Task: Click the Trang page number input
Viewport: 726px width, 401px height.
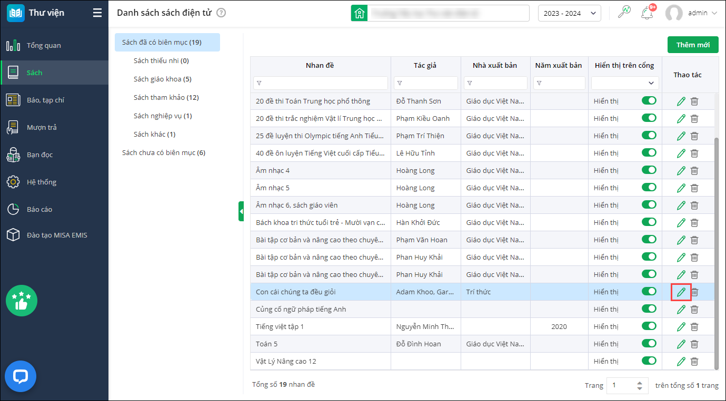Action: 628,385
